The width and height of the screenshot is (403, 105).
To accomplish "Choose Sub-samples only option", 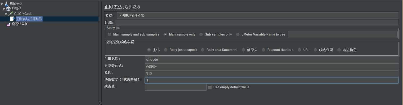I will (201, 34).
